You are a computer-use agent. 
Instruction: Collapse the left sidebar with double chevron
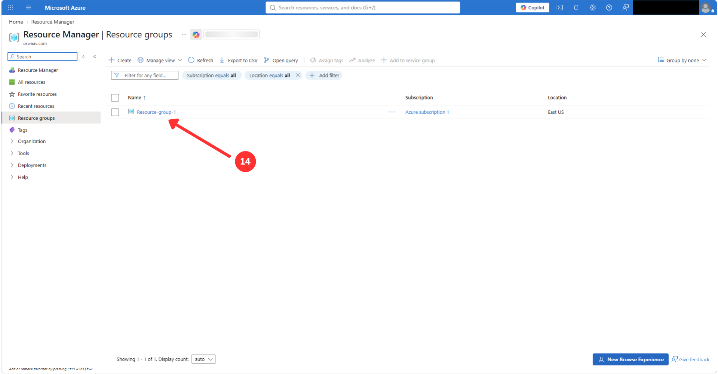point(95,56)
